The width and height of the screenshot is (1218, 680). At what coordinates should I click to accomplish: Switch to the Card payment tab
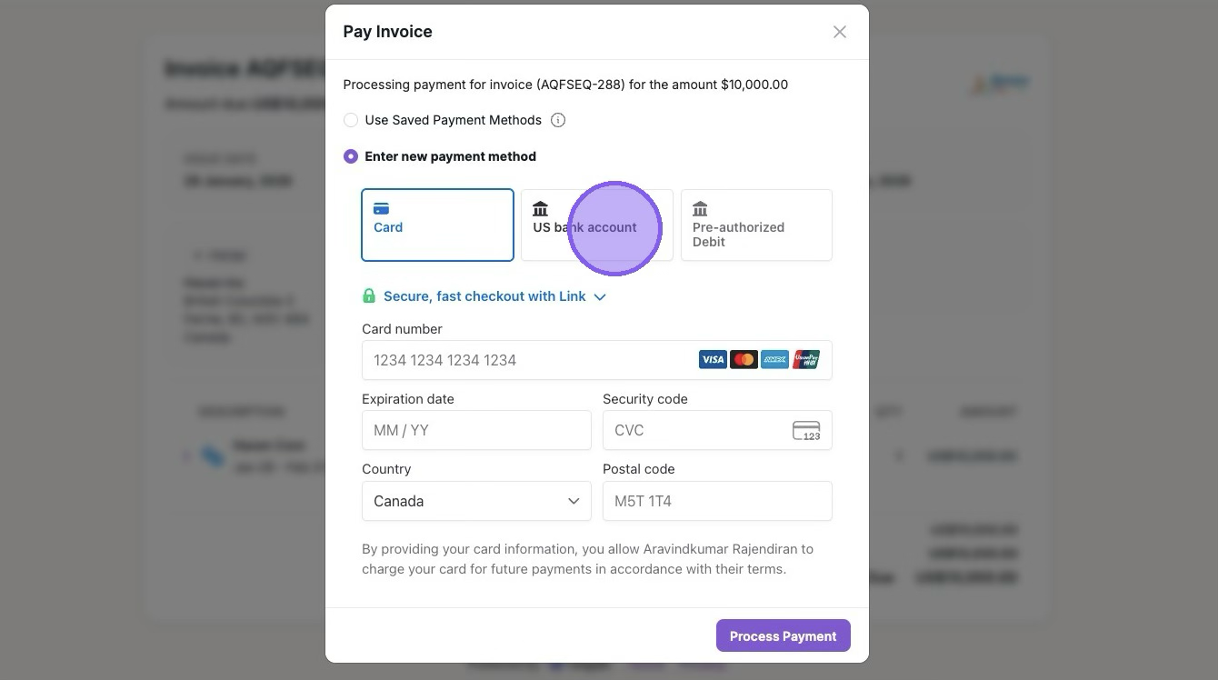pos(437,225)
